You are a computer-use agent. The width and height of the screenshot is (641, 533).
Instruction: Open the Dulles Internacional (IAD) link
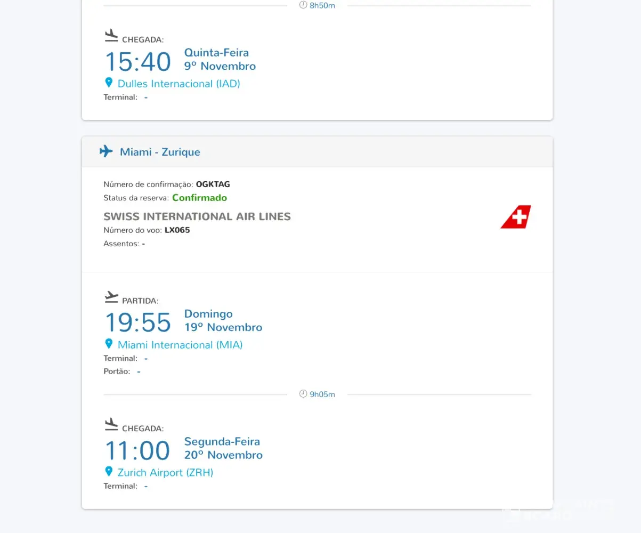click(178, 84)
